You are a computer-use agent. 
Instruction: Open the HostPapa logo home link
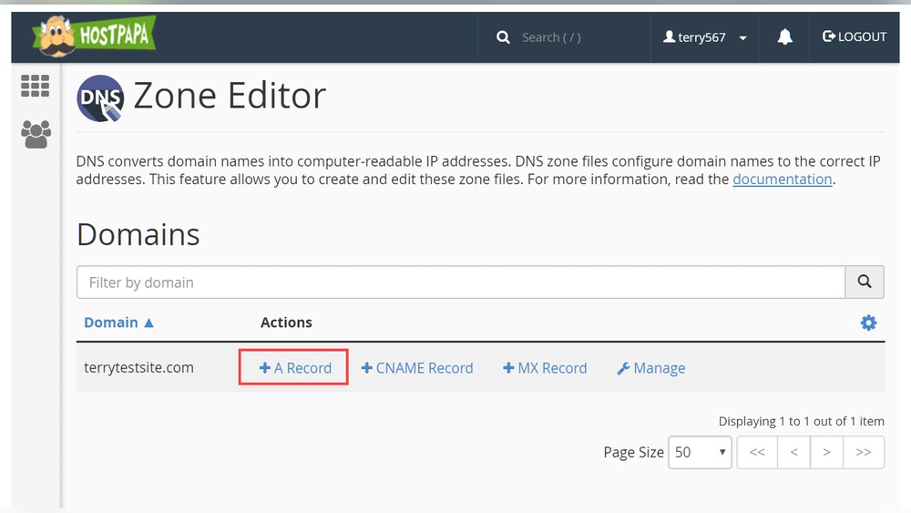[x=94, y=36]
